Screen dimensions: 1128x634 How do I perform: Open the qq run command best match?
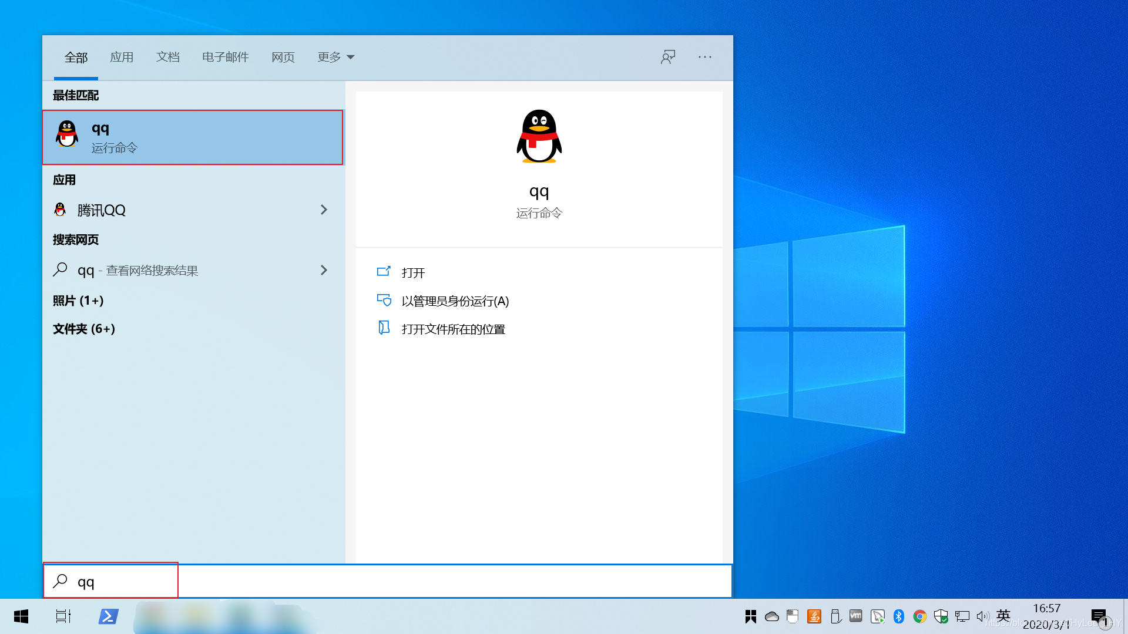point(193,137)
